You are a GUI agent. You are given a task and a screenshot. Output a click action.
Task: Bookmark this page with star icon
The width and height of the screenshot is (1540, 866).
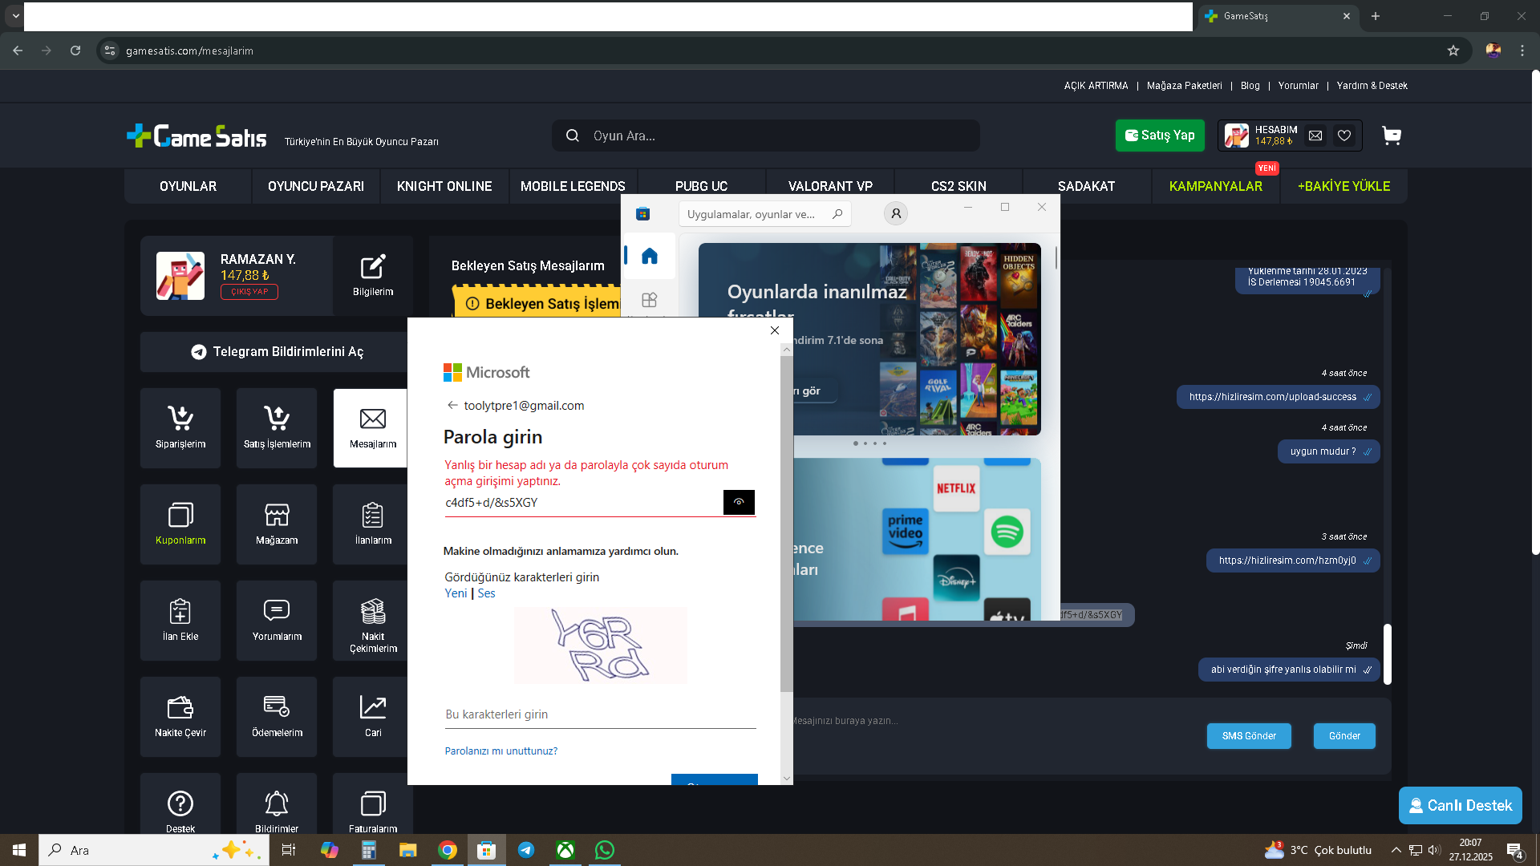(x=1453, y=51)
